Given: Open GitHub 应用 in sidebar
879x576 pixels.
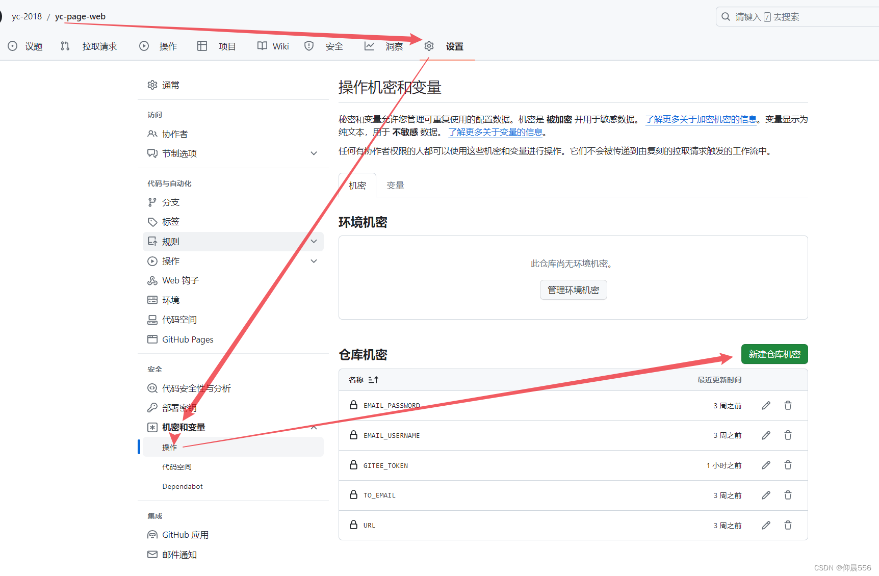Looking at the screenshot, I should pyautogui.click(x=185, y=535).
